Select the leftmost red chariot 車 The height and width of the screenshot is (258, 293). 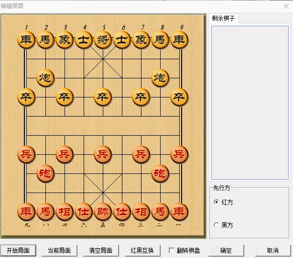click(x=26, y=211)
